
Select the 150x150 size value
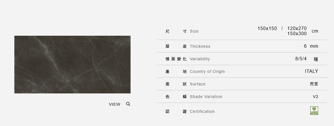click(x=267, y=28)
